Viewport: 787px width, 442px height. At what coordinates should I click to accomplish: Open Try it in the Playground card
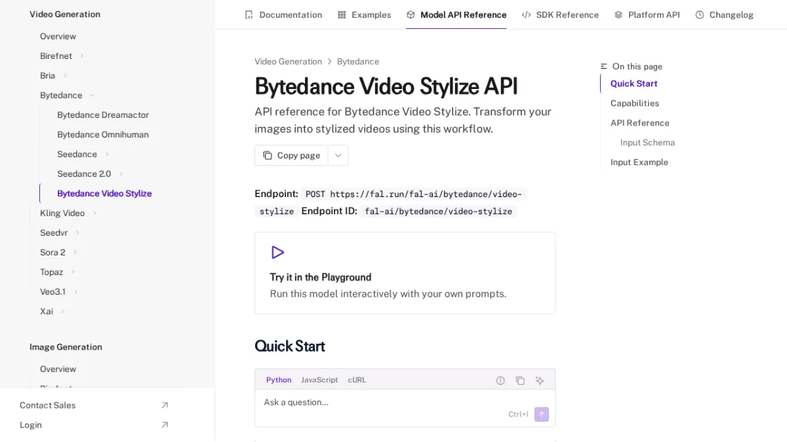405,273
